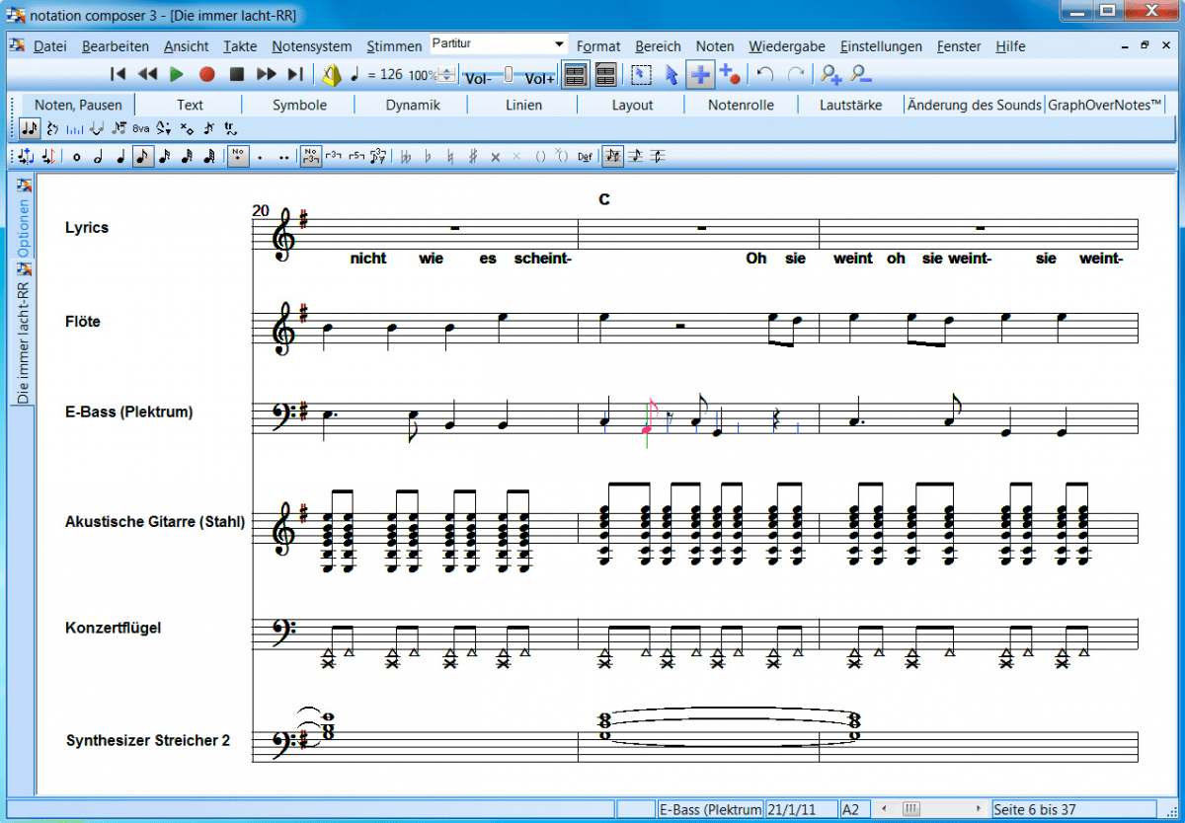This screenshot has width=1185, height=823.
Task: Apply the flat accidental icon
Action: (428, 156)
